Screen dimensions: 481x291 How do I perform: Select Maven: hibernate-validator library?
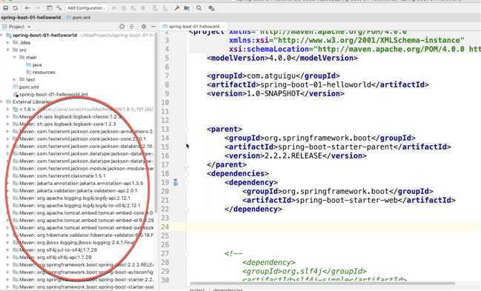(83, 235)
